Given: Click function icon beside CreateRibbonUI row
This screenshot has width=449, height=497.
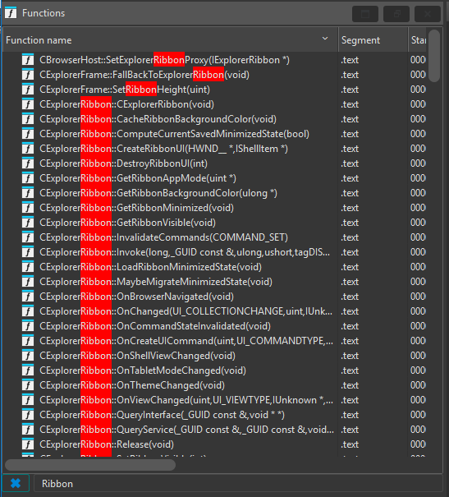Looking at the screenshot, I should point(28,149).
